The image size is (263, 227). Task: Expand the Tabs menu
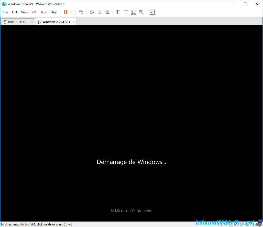click(43, 12)
